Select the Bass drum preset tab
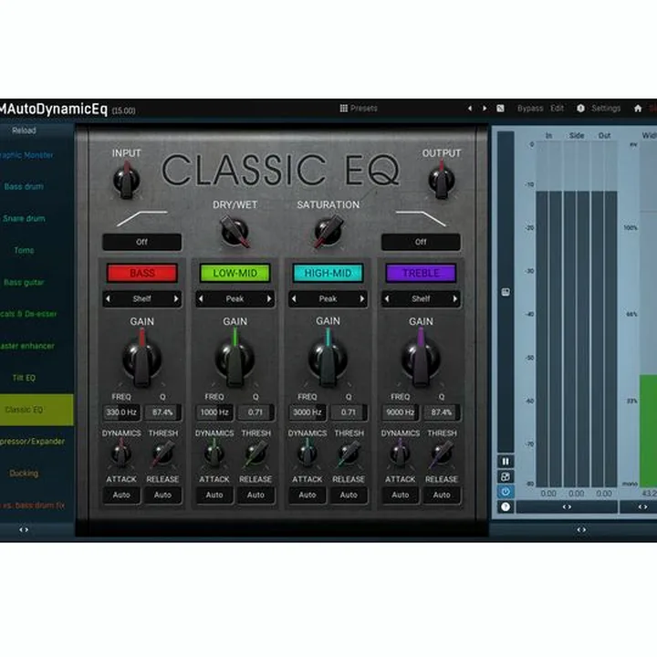Image resolution: width=657 pixels, height=657 pixels. (24, 186)
